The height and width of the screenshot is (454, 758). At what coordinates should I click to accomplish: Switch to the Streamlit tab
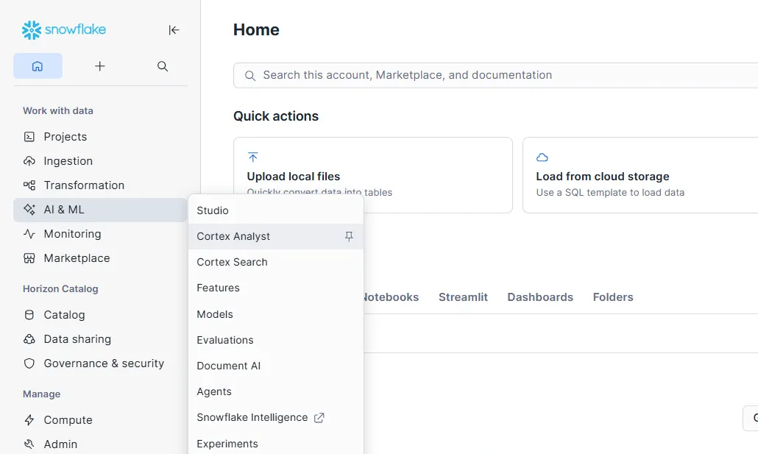pyautogui.click(x=463, y=297)
